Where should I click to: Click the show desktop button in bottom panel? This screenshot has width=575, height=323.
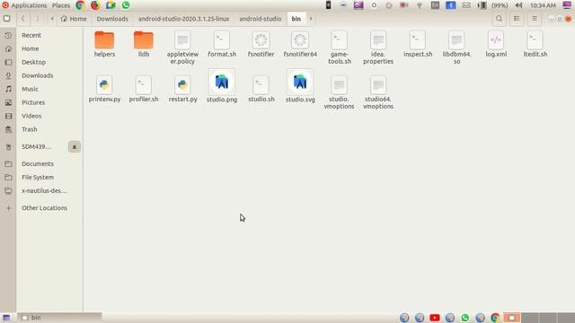(x=6, y=318)
